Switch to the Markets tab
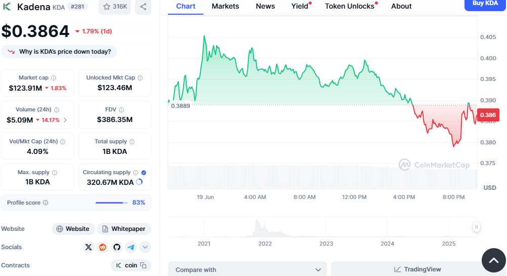This screenshot has height=276, width=507. coord(225,7)
